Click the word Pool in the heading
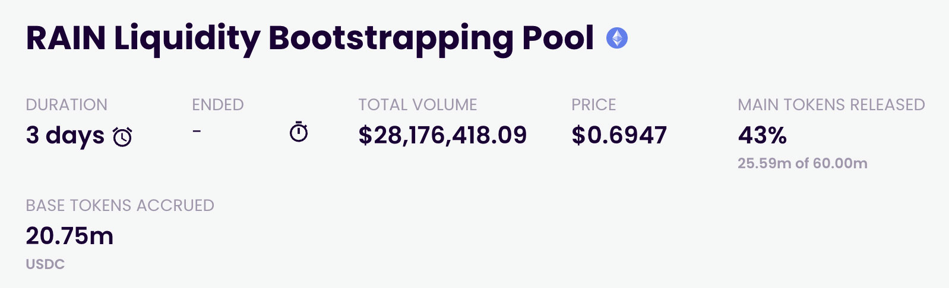Screen dimensions: 949x288 tap(558, 39)
